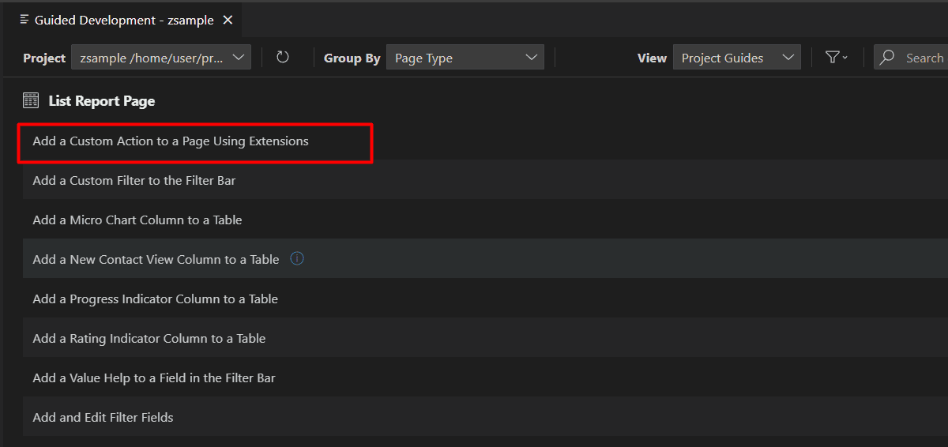Expand the Group By Page Type dropdown

click(465, 58)
